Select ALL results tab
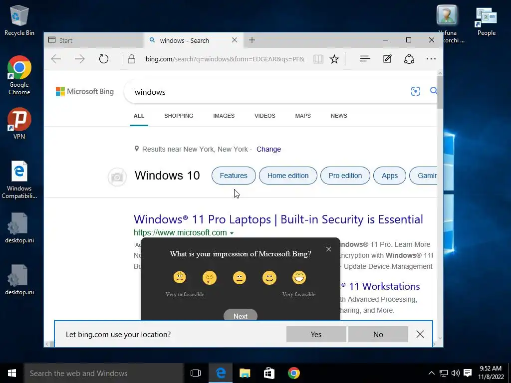511x383 pixels. [x=139, y=116]
